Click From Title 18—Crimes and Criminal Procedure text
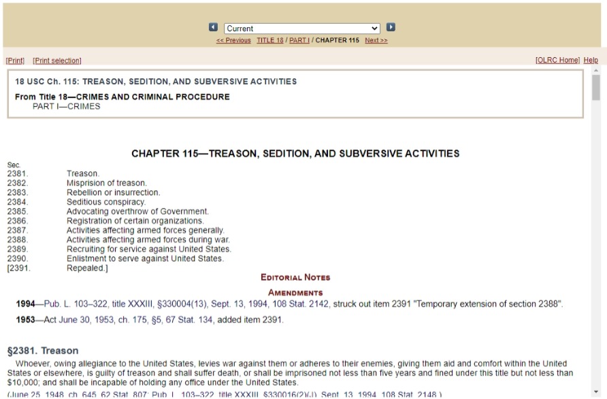The width and height of the screenshot is (607, 399). (x=122, y=97)
